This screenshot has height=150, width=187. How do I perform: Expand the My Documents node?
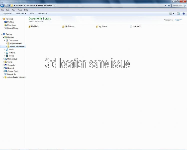click(x=6, y=43)
